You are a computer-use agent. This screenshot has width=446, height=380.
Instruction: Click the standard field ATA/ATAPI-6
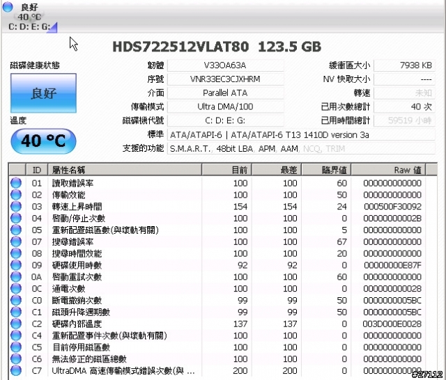click(x=301, y=134)
